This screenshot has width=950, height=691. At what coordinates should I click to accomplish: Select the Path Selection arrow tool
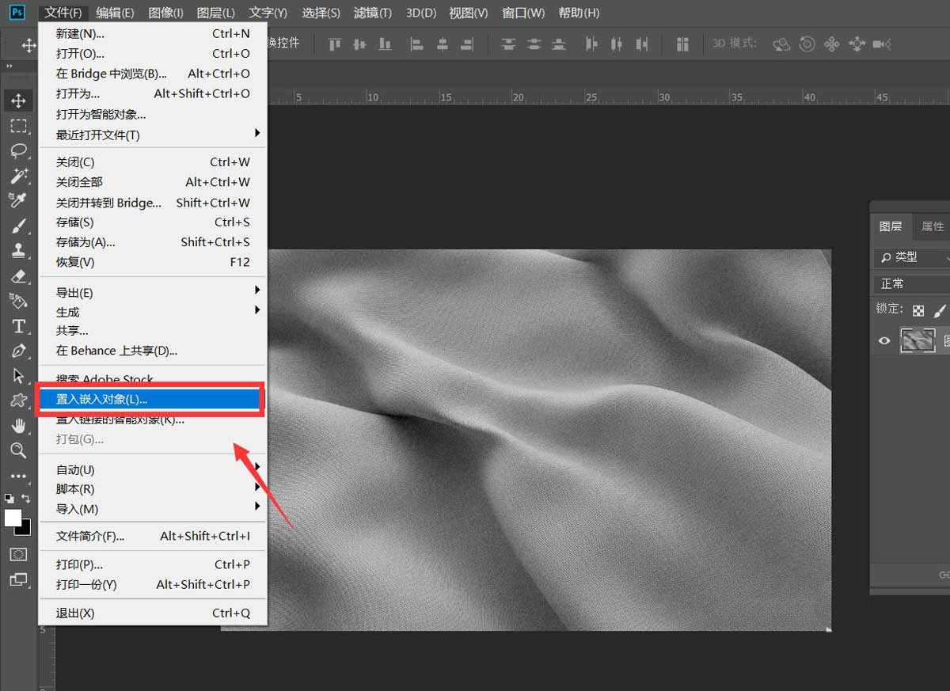coord(18,376)
